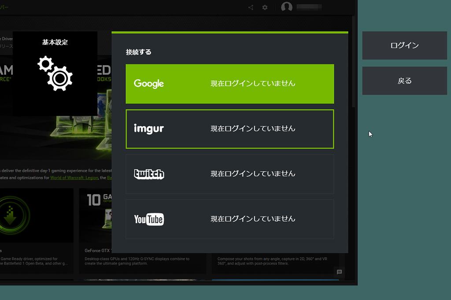
Task: Select the twitch connection row
Action: point(230,174)
